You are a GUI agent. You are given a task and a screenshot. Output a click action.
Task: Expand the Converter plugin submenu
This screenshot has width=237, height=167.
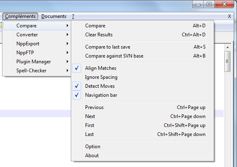coord(37,35)
